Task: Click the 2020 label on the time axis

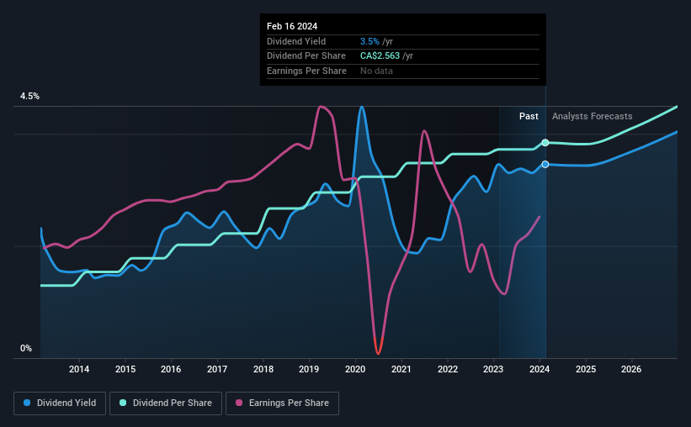Action: point(355,369)
